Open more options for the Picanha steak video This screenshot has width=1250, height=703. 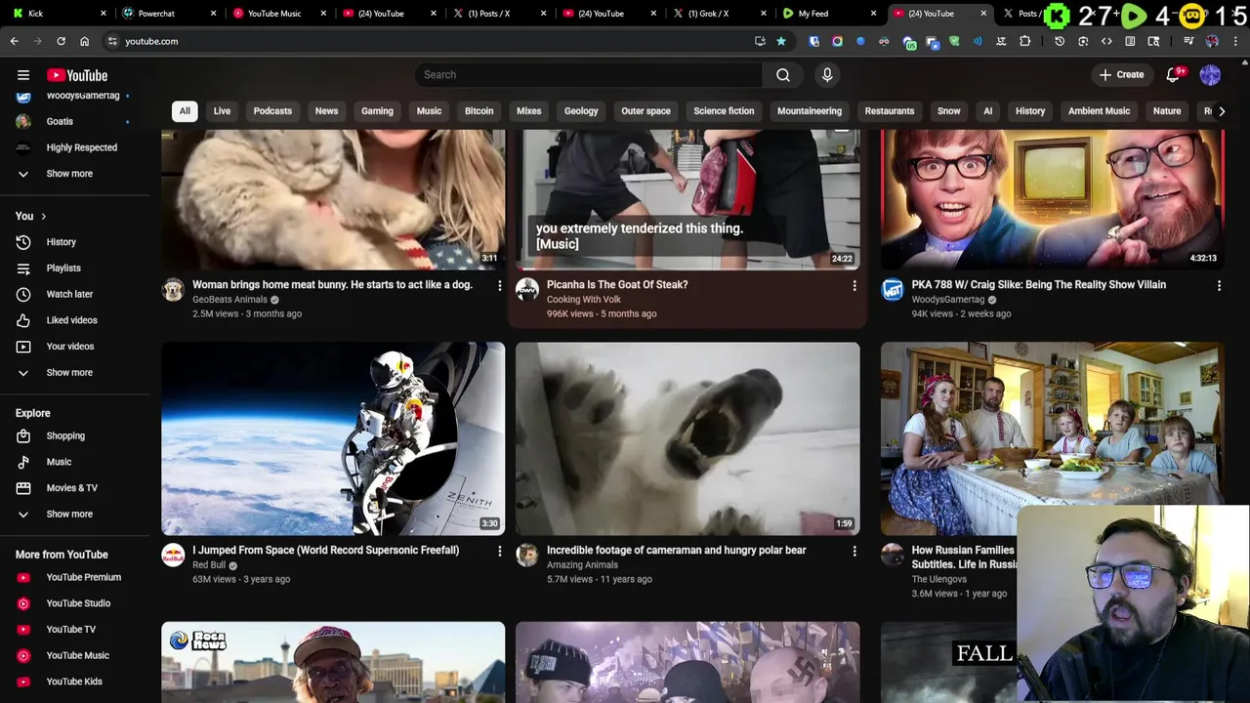[854, 286]
